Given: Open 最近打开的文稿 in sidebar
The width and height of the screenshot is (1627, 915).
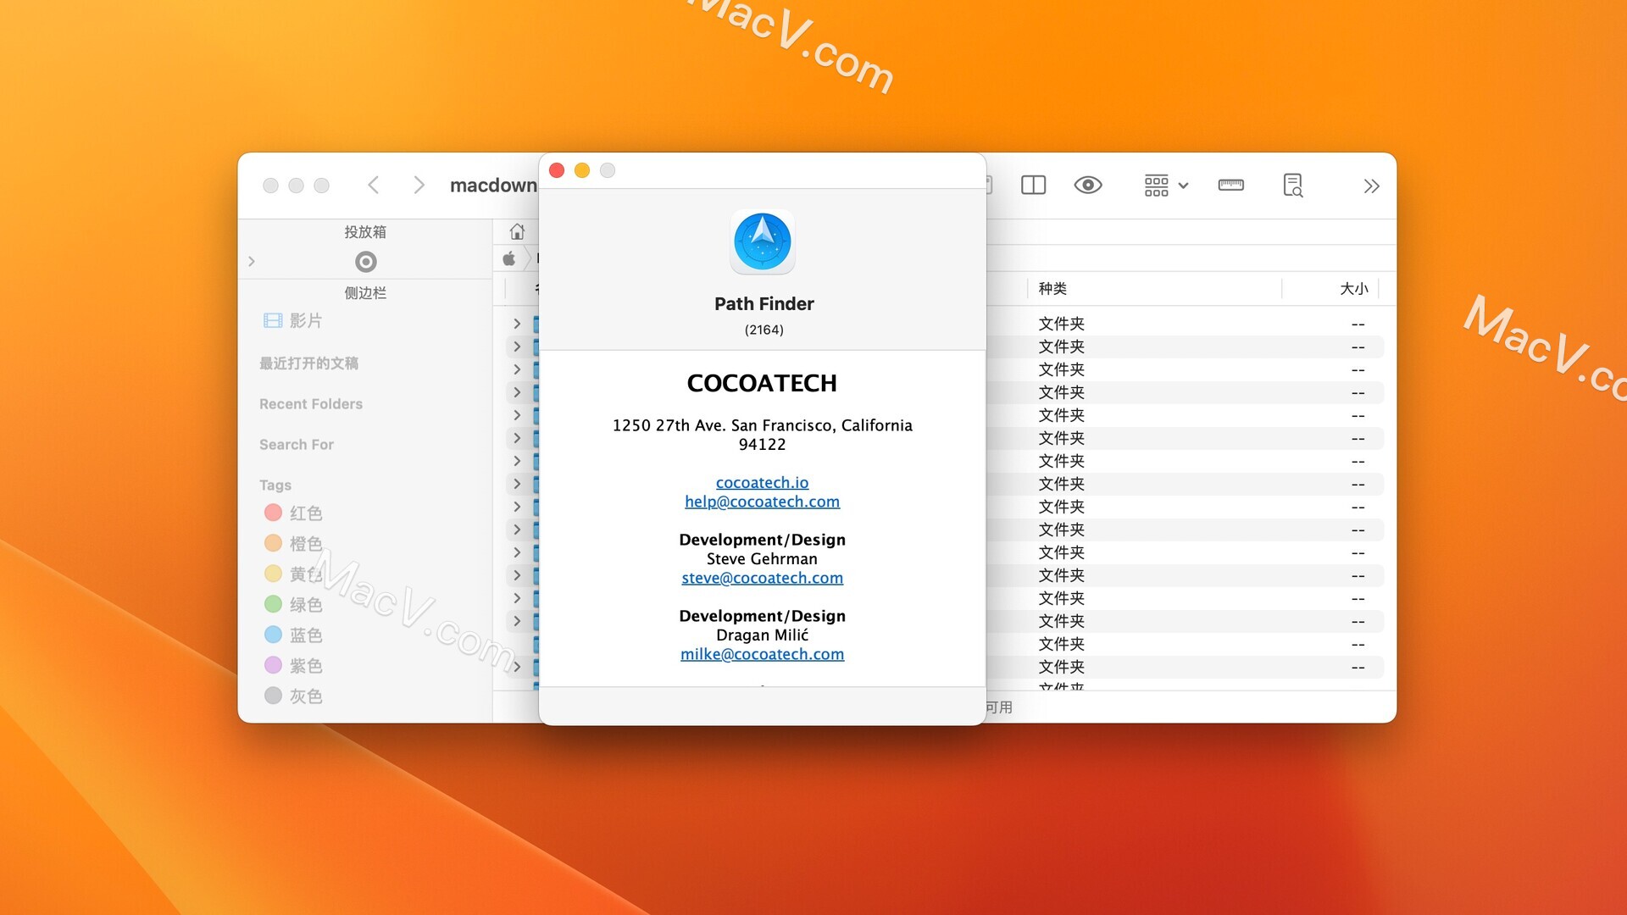Looking at the screenshot, I should coord(308,363).
